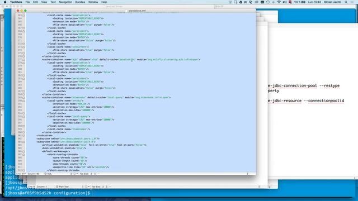Click the keepalive-time unit seconds line
This screenshot has width=358, height=201.
click(x=81, y=167)
